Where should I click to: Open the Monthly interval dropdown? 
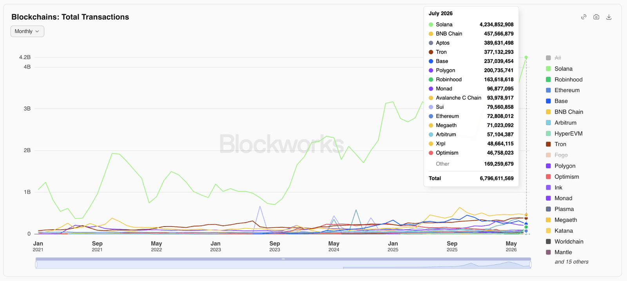pyautogui.click(x=27, y=31)
